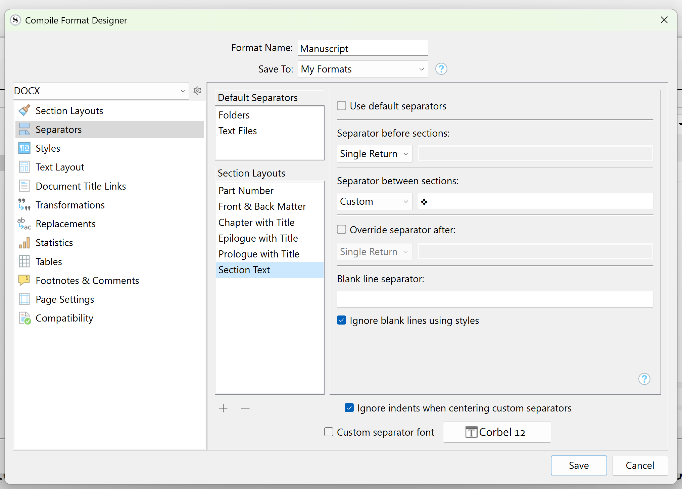Click the minus icon to remove layout

pos(245,408)
